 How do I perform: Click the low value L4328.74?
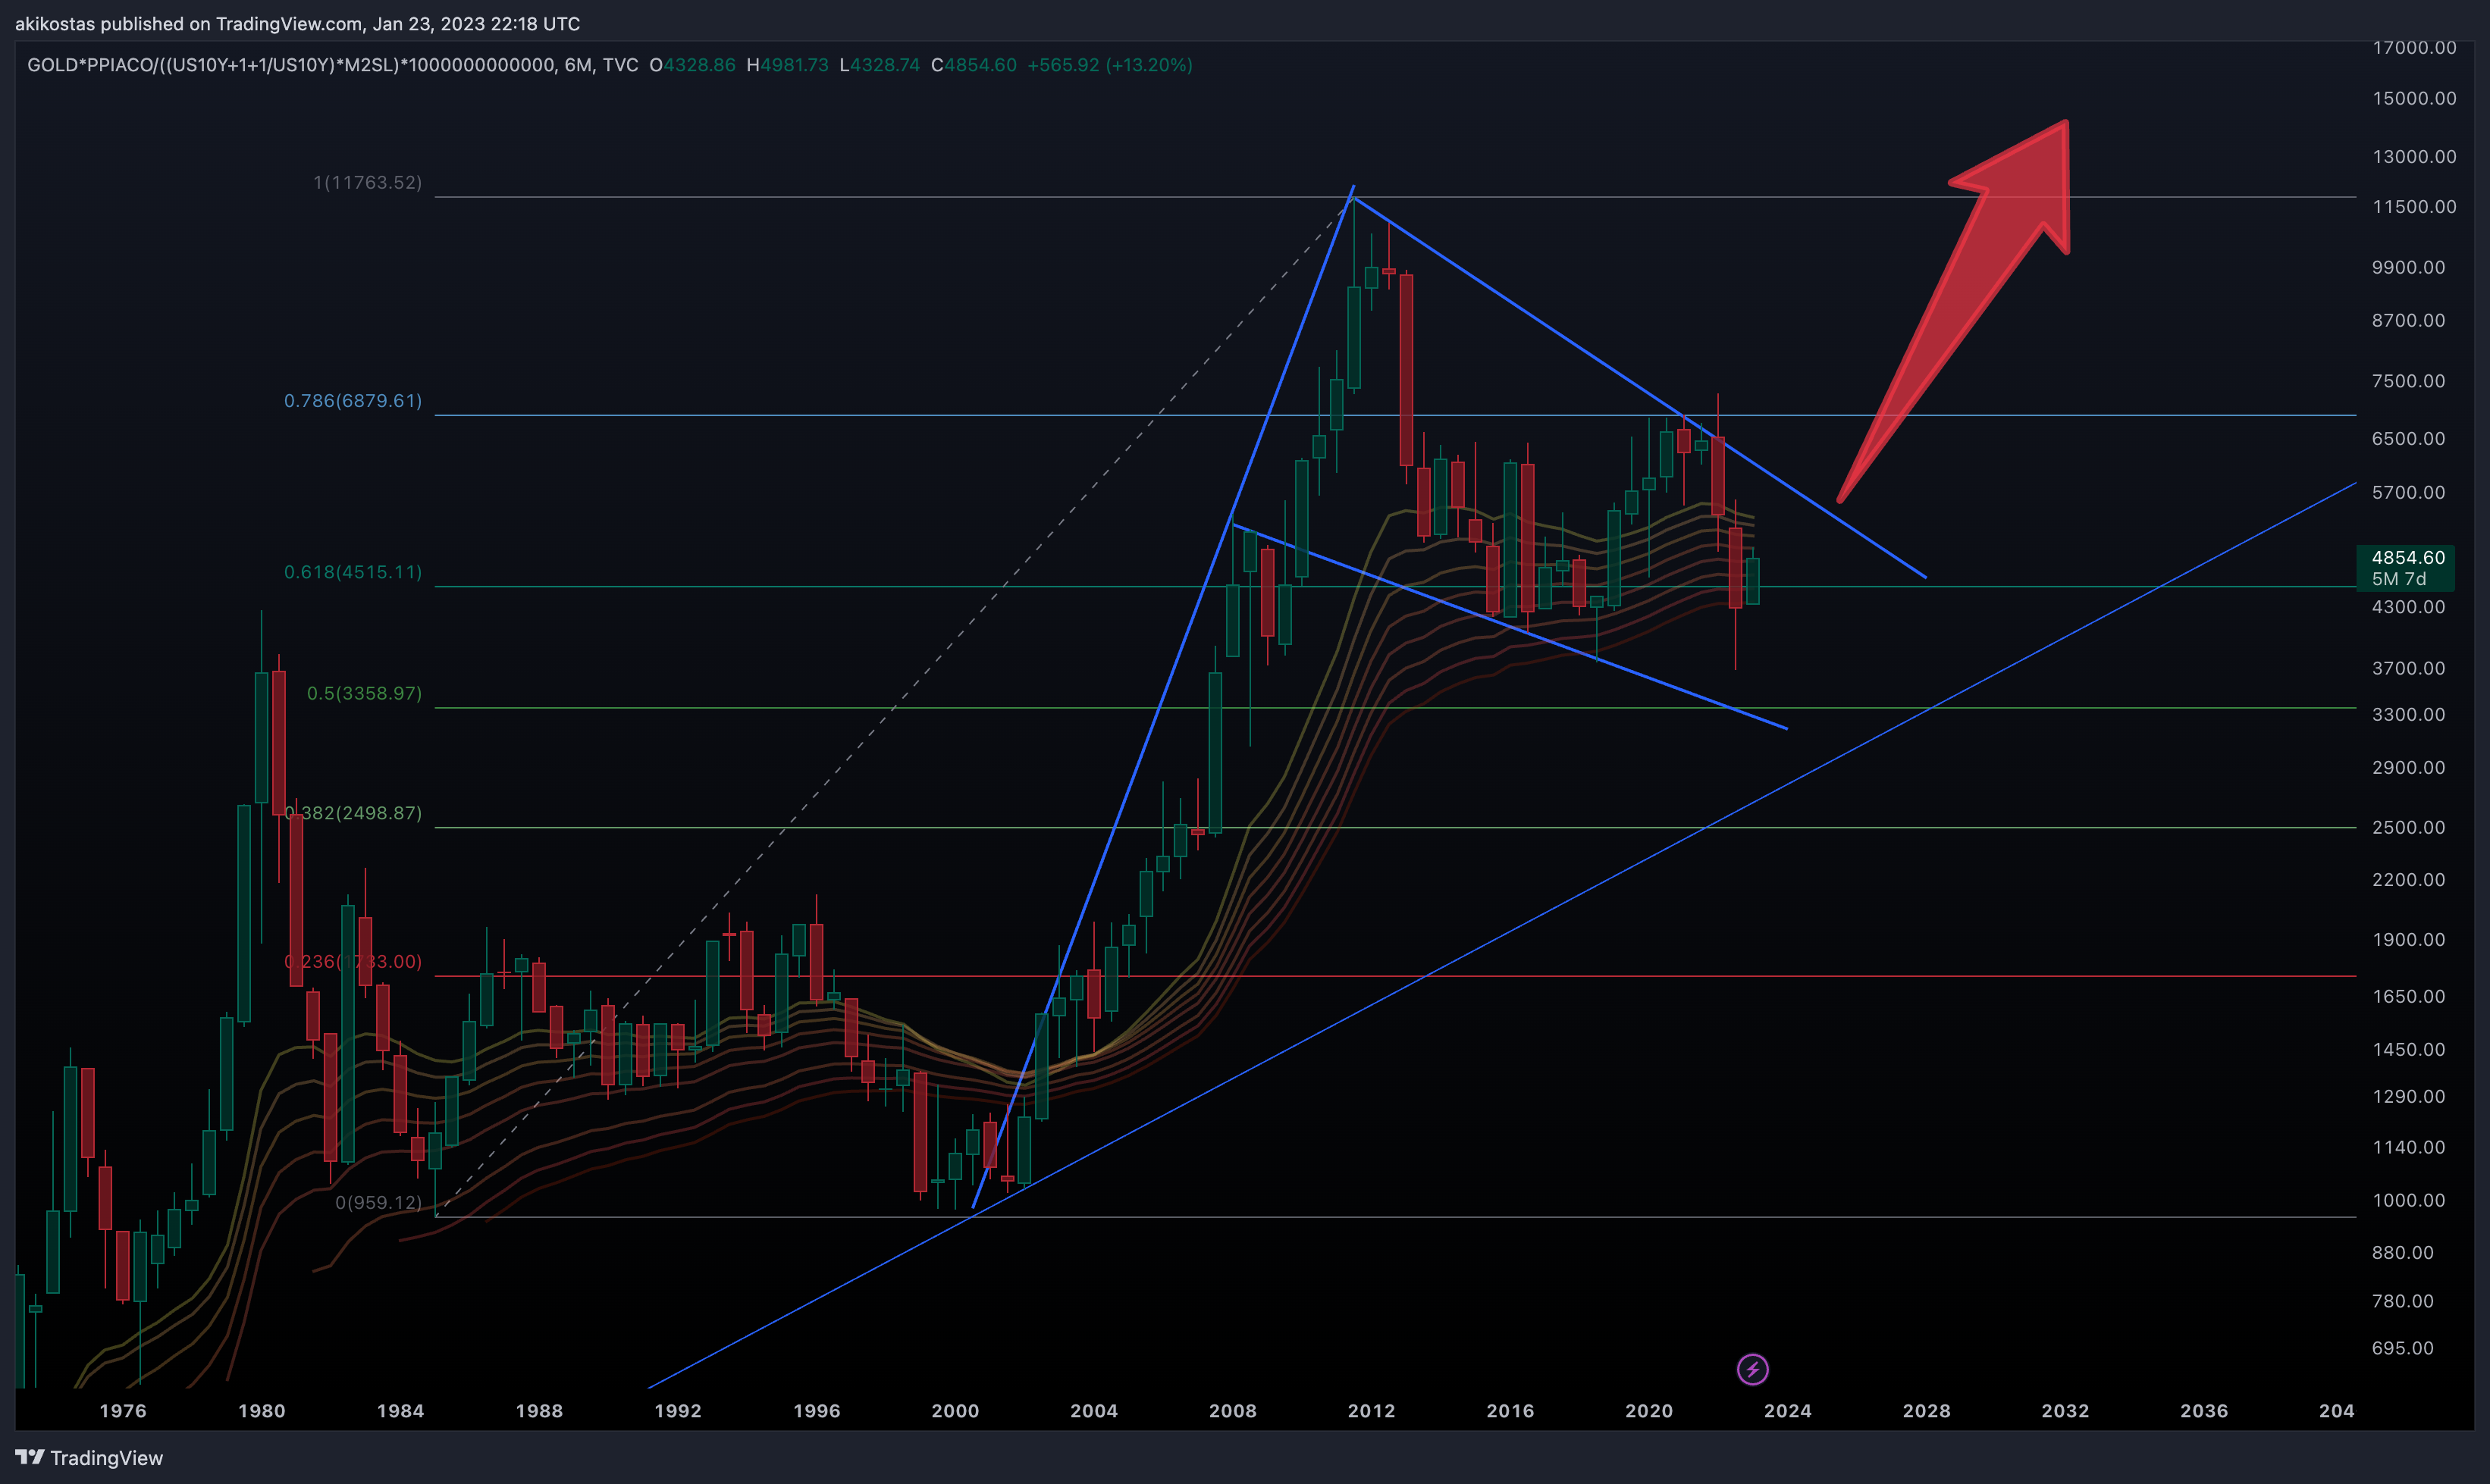[880, 65]
